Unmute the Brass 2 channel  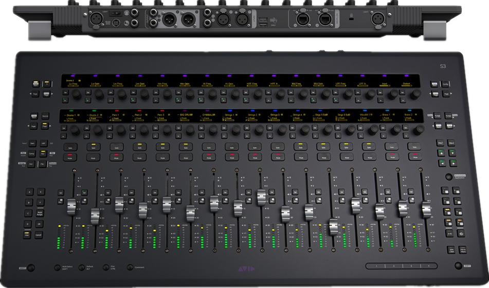click(x=415, y=157)
